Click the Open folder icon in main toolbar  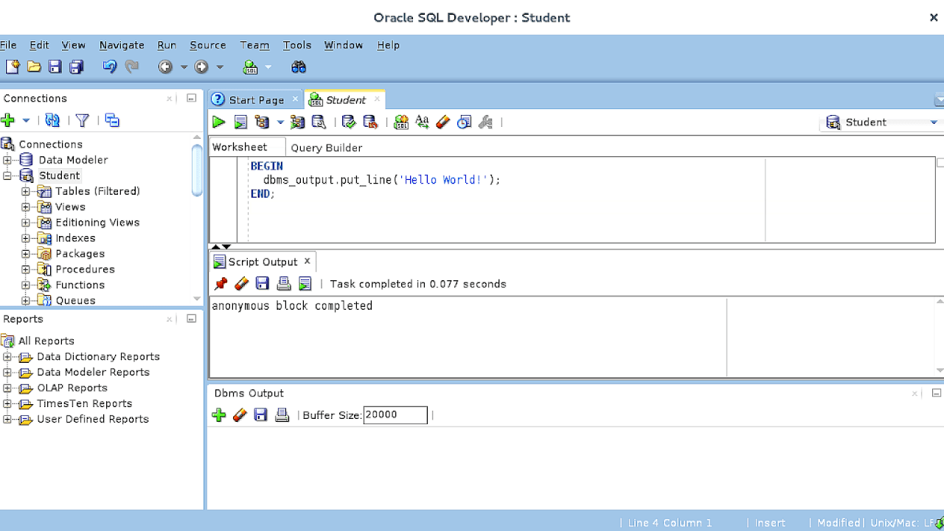[34, 67]
